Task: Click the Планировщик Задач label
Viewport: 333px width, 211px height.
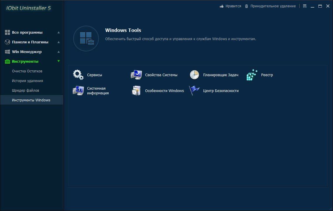Action: tap(221, 75)
